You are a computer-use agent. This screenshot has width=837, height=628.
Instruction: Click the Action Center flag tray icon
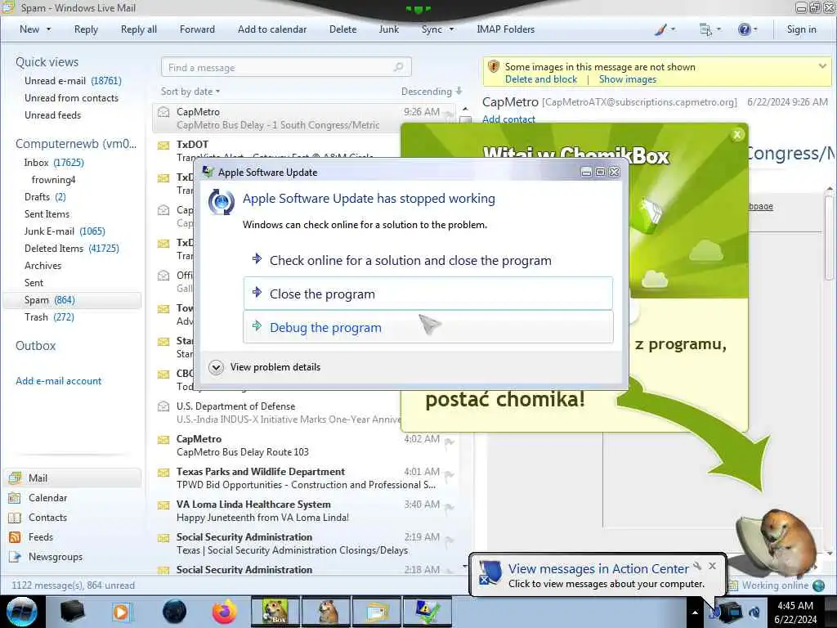714,612
